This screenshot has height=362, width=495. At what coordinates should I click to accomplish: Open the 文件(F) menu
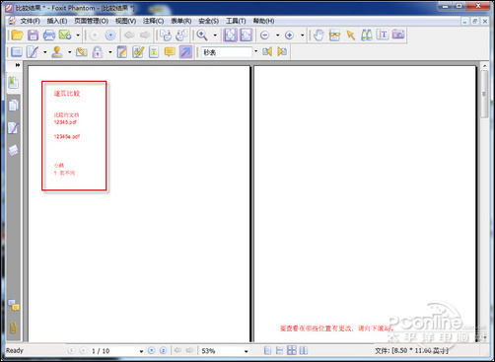point(30,21)
